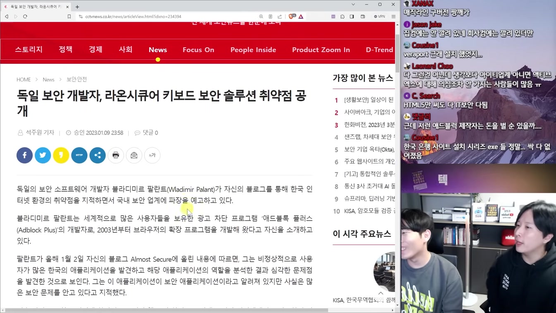Open ranked news item 10 KISA 암호모듈
This screenshot has height=313, width=556.
(x=364, y=211)
